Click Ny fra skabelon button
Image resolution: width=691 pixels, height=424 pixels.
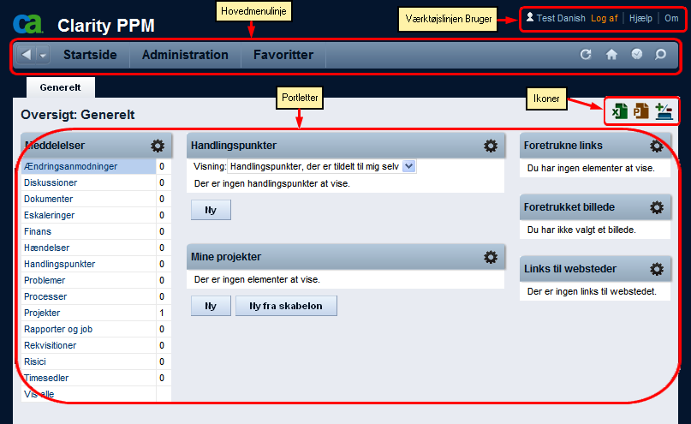pyautogui.click(x=286, y=306)
